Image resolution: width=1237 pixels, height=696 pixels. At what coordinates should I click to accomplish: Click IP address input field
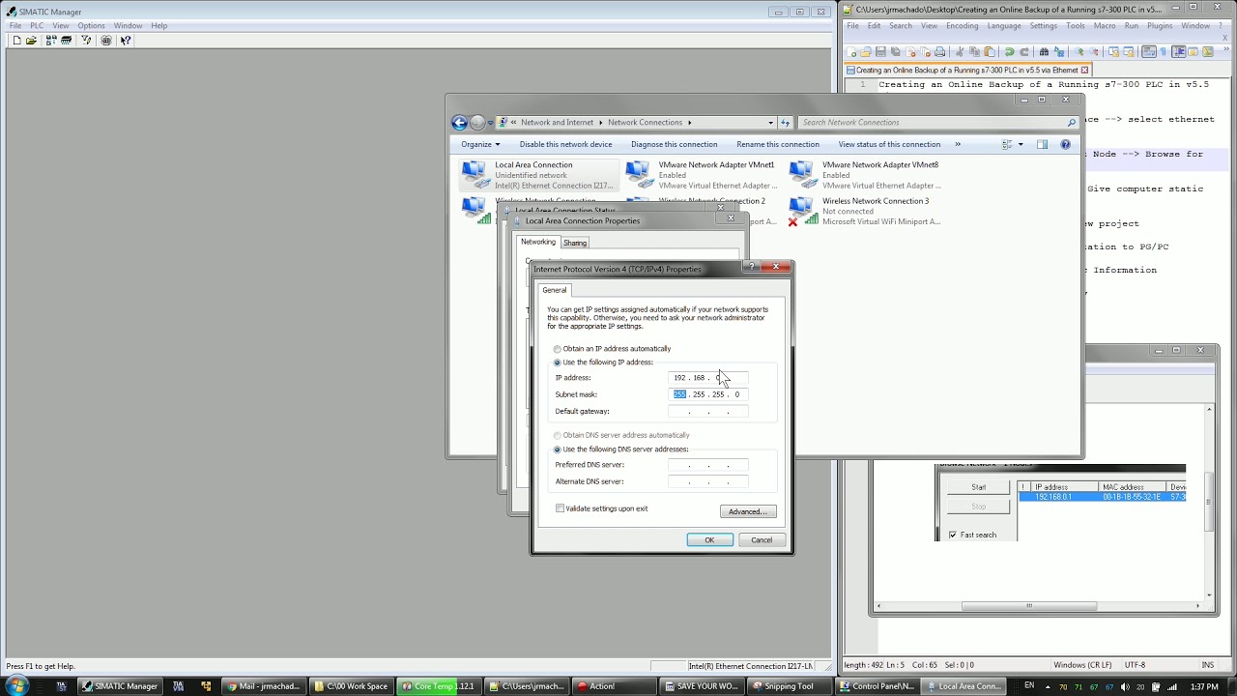[x=708, y=378]
